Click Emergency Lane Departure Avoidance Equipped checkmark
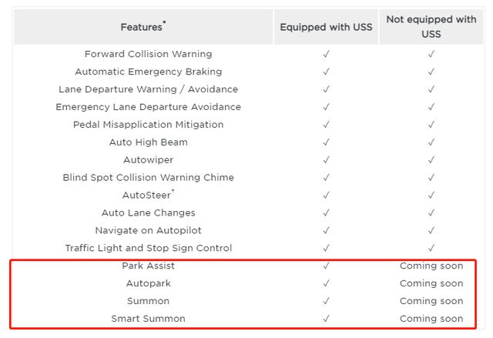 point(327,107)
